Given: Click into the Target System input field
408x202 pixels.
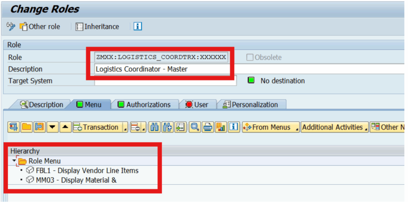Looking at the screenshot, I should click(x=165, y=81).
